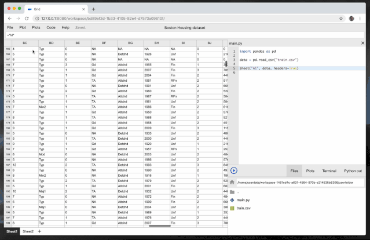Click the sheet("A1", data...) code line
Screen dimensions: 370x240
point(269,68)
